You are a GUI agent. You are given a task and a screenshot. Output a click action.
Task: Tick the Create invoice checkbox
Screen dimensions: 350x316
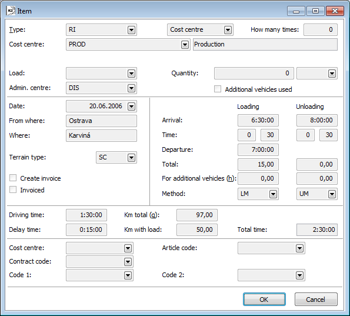(x=13, y=178)
